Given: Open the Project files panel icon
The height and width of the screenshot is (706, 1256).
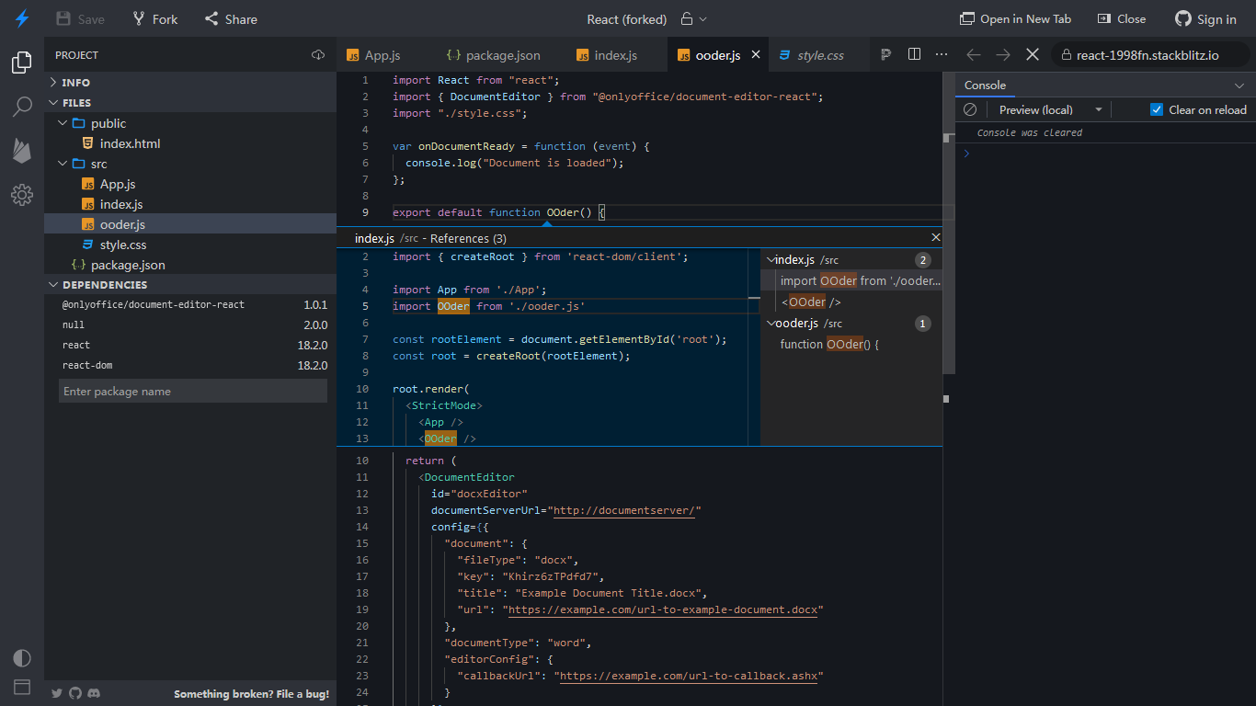Looking at the screenshot, I should coord(22,63).
